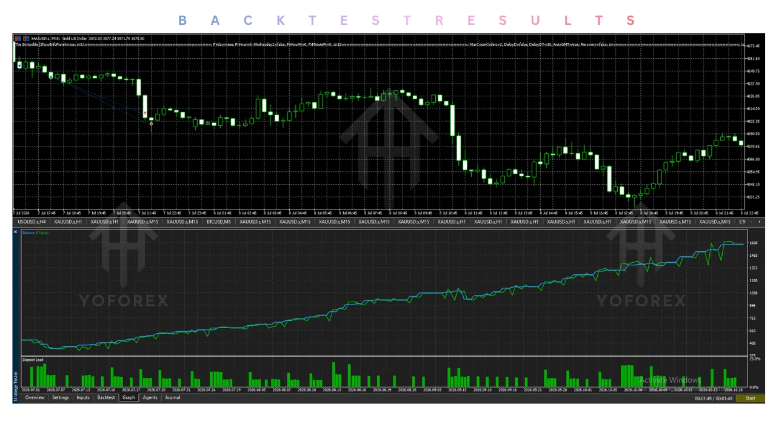Select the Graph tab
This screenshot has height=436, width=776.
click(129, 398)
